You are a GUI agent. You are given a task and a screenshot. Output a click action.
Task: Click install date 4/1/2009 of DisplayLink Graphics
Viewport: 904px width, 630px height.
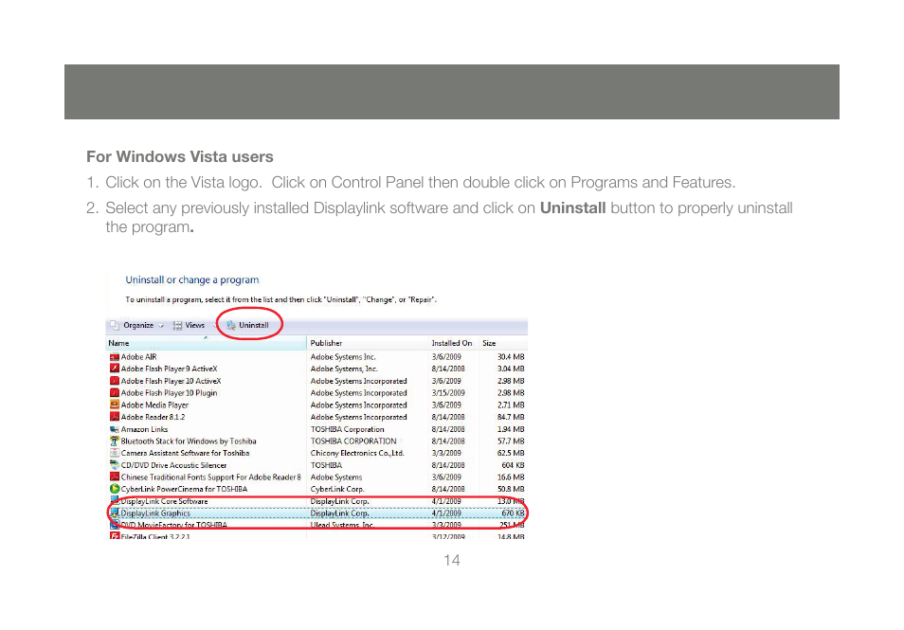click(446, 513)
